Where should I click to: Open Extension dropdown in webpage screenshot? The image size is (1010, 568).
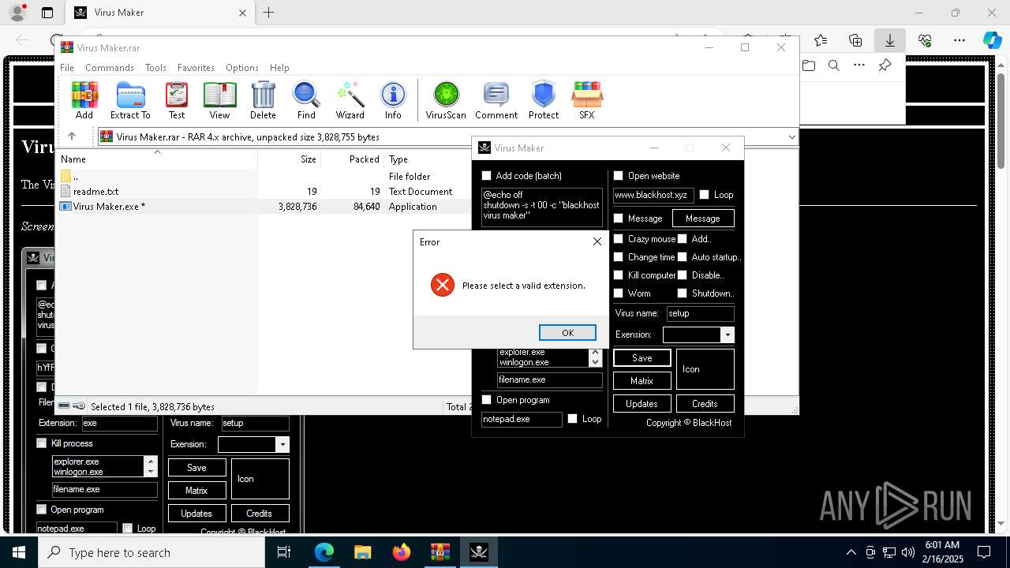click(x=282, y=445)
